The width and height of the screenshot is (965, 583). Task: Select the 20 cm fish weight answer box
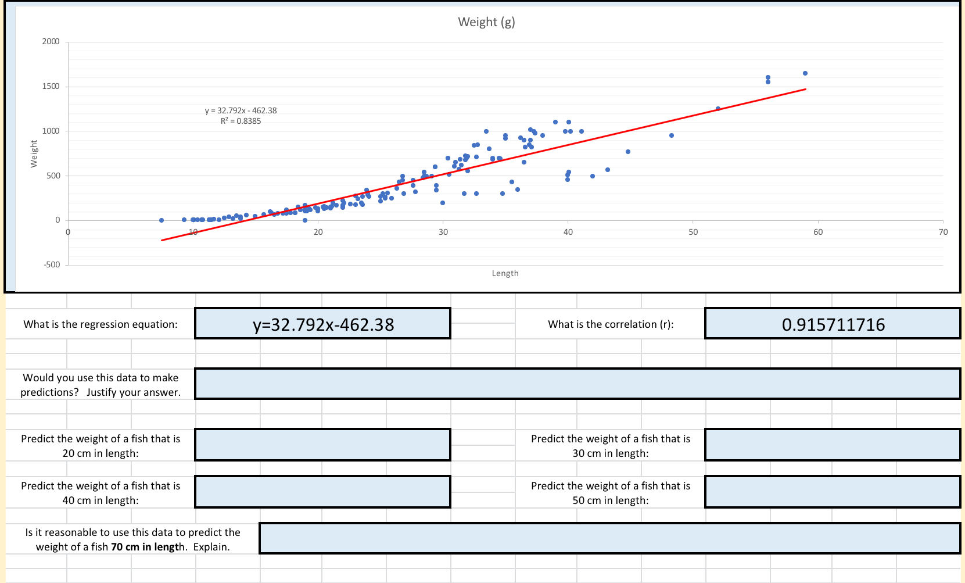(323, 445)
